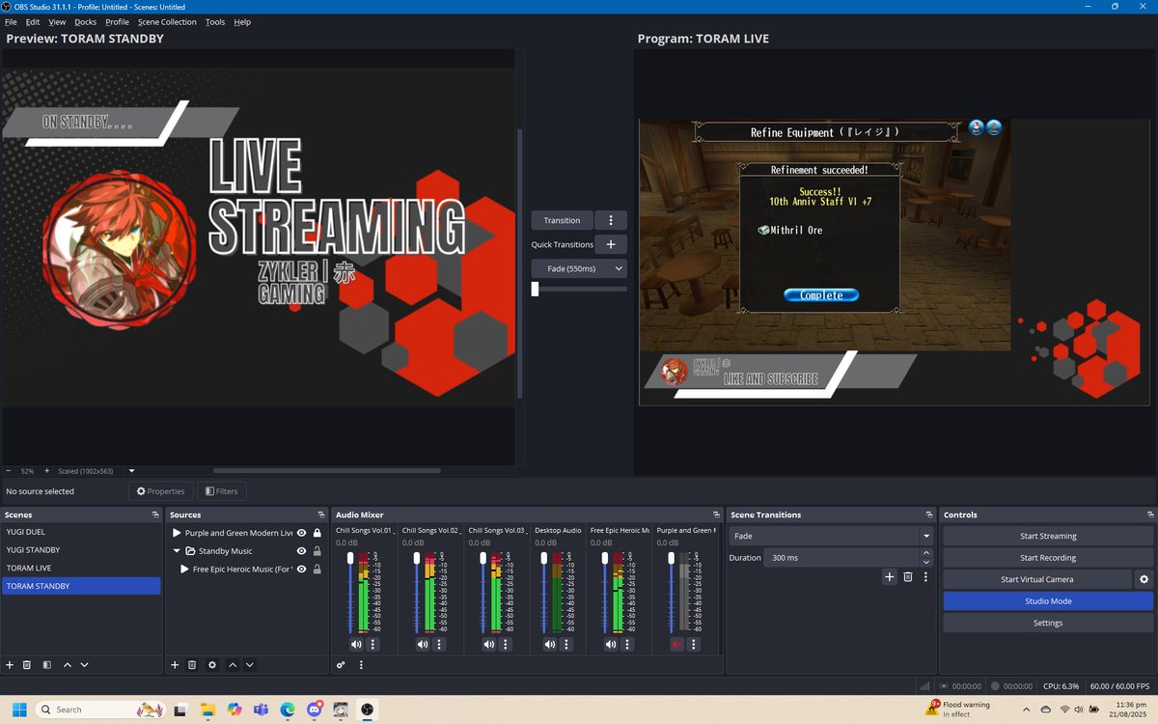Move scene down in Scenes list

pyautogui.click(x=85, y=664)
